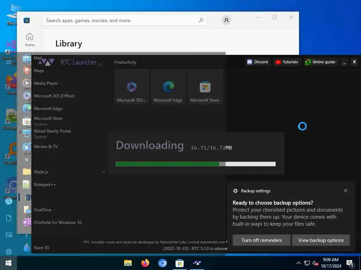
Task: Click Paint 3D droplet icon
Action: click(27, 247)
